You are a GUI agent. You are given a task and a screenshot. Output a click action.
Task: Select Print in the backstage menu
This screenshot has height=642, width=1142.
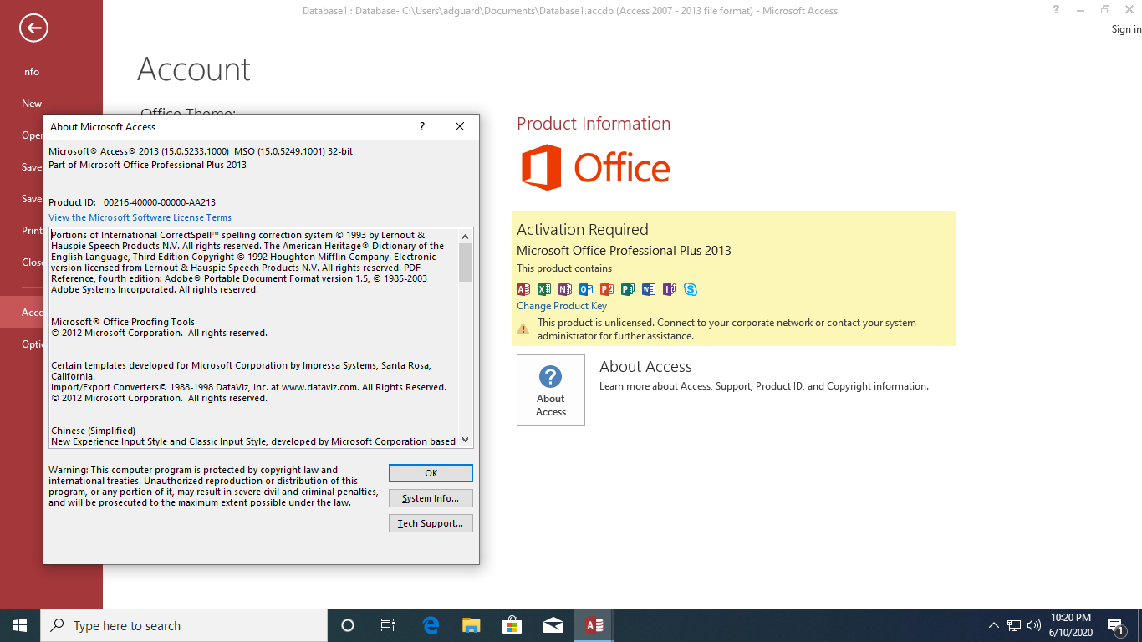32,231
